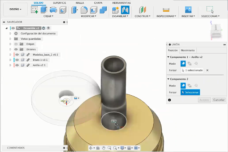Click the ViewCube in the corner
Viewport: 228px width, 152px height.
216,31
